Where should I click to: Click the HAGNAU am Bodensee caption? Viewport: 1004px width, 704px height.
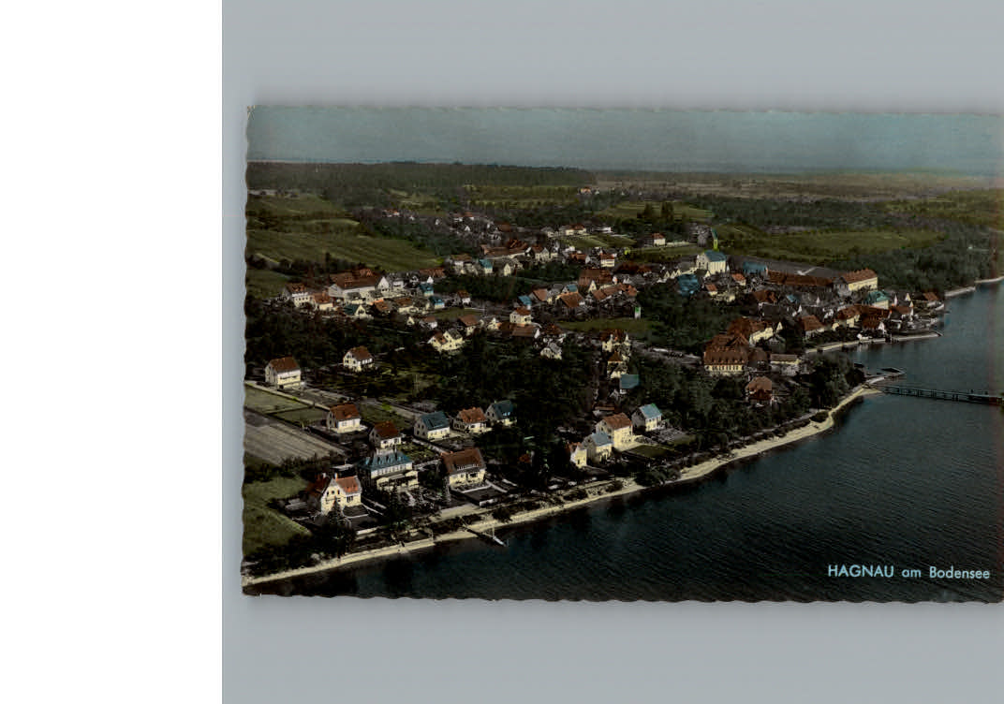point(908,572)
